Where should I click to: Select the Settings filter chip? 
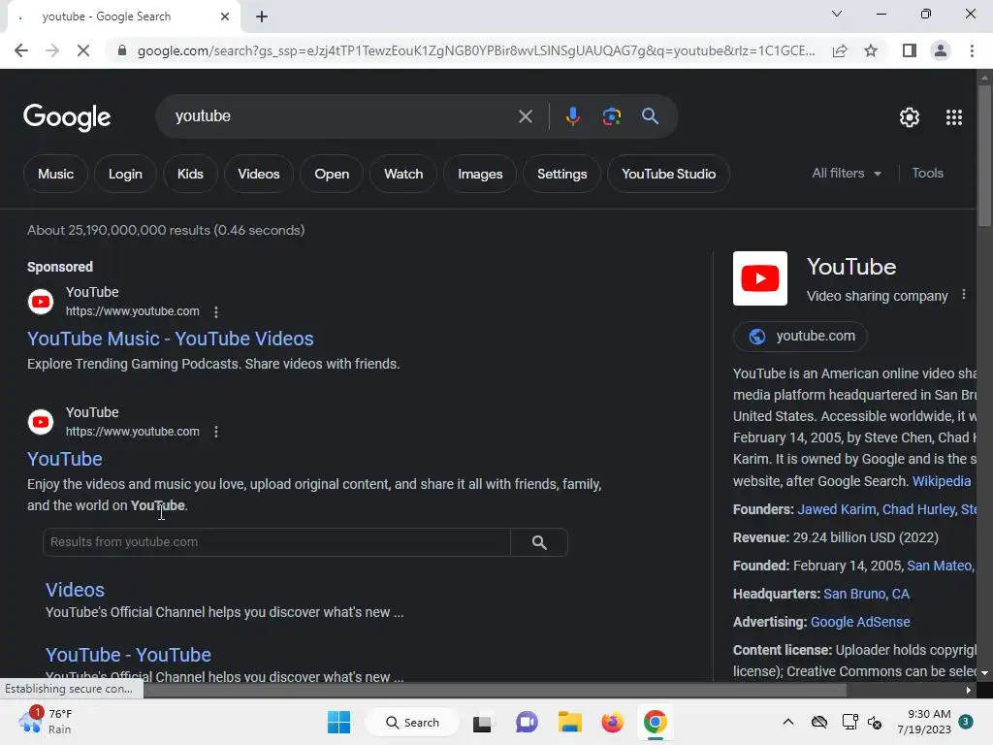click(x=561, y=174)
